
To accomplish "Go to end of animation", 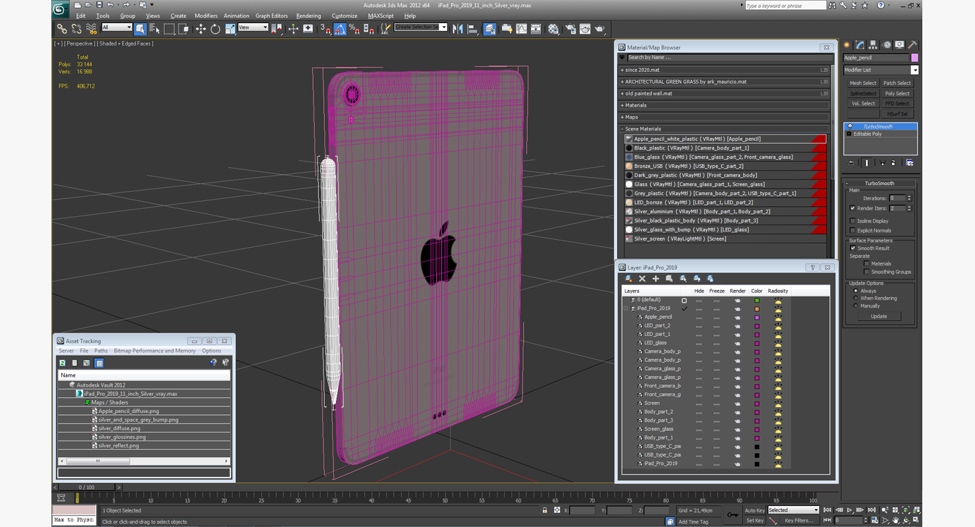I will coord(872,510).
